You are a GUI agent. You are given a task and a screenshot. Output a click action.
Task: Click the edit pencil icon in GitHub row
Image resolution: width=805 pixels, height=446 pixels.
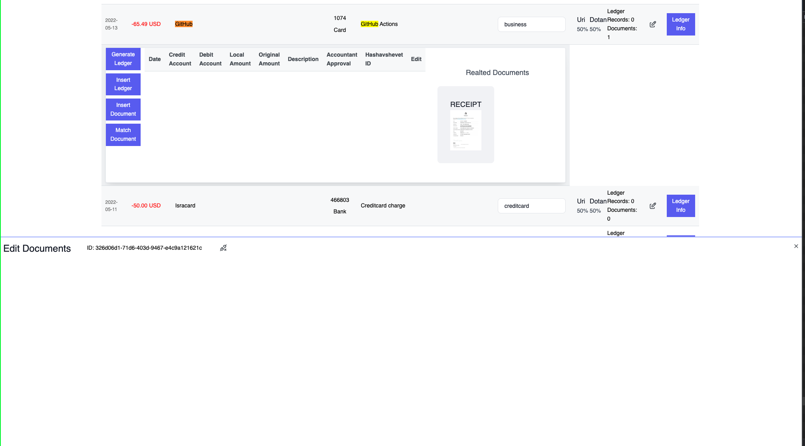point(653,24)
